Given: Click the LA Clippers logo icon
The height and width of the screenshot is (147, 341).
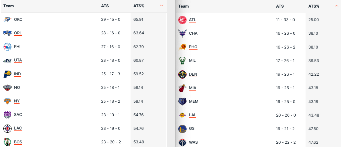Looking at the screenshot, I should tap(7, 128).
